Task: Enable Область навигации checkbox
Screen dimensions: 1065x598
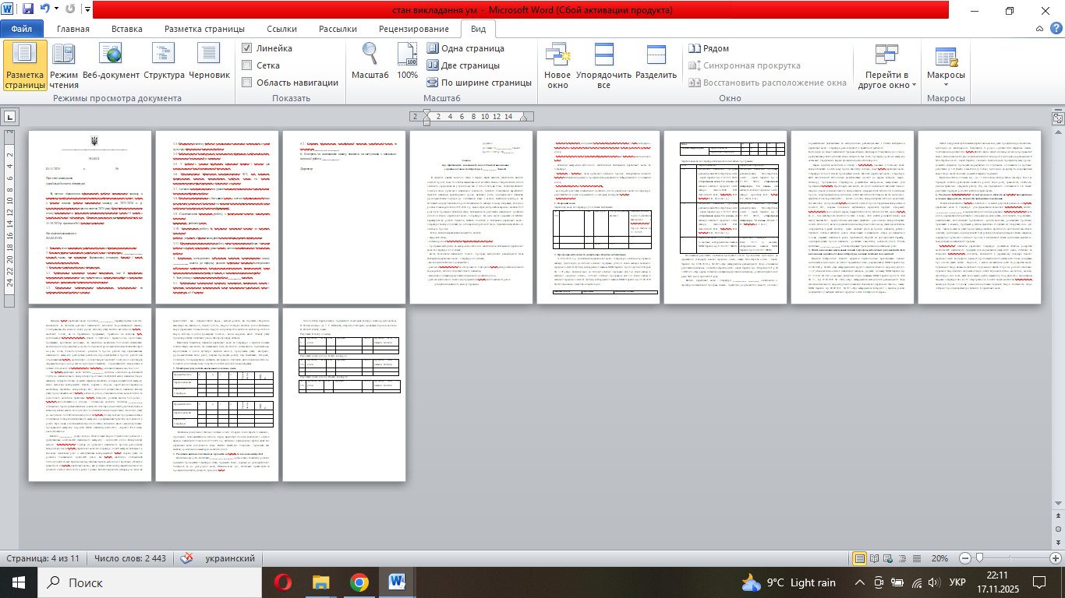Action: coord(247,83)
